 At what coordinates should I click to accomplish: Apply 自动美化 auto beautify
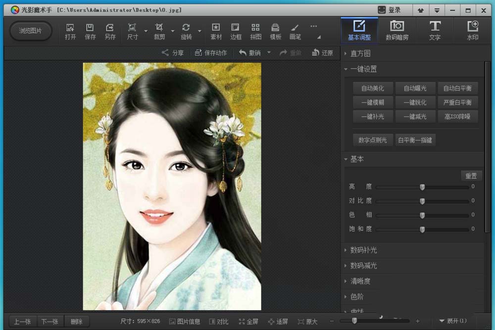(x=373, y=89)
